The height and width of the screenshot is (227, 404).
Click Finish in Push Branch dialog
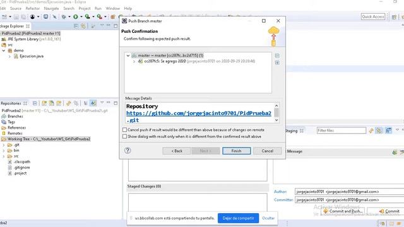coord(236,151)
